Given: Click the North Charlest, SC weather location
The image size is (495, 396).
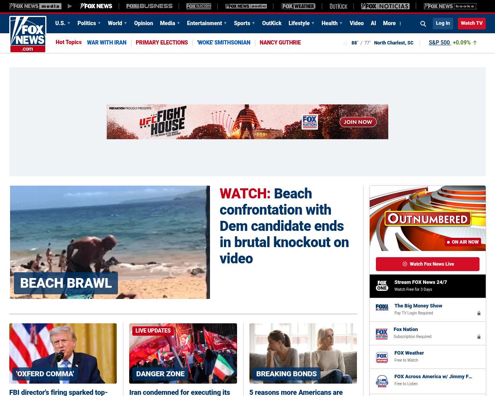Looking at the screenshot, I should [394, 43].
